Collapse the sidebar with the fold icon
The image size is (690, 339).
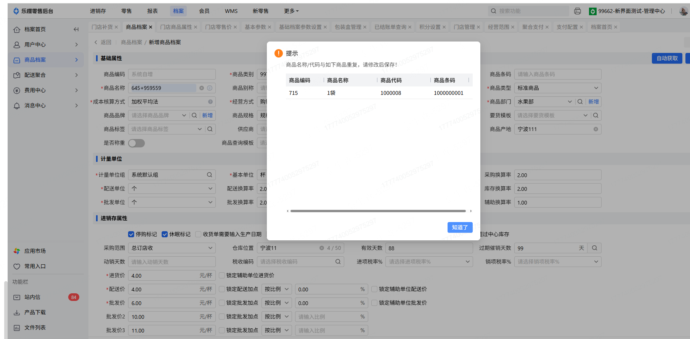pyautogui.click(x=76, y=29)
